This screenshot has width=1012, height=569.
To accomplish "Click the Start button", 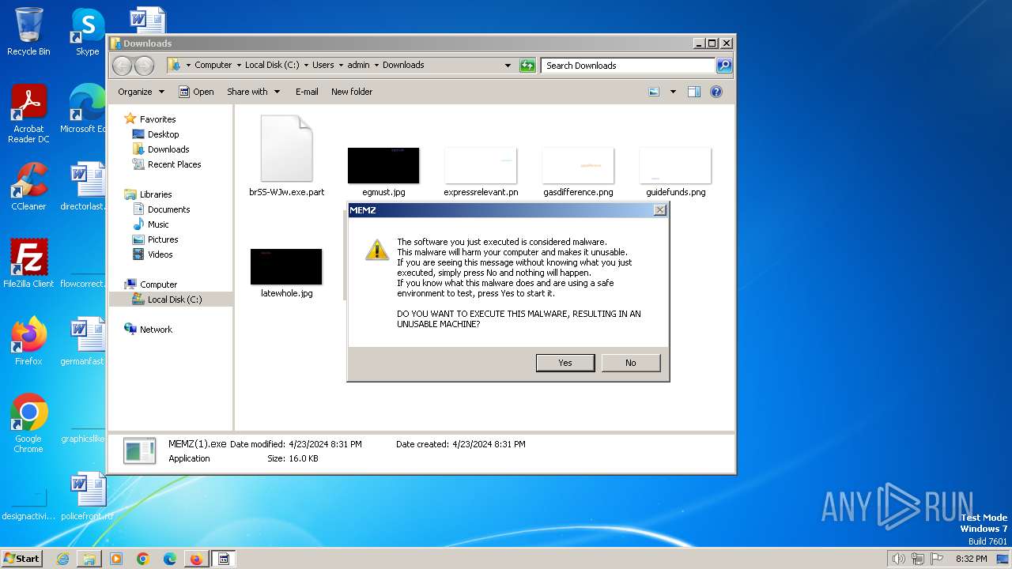I will pos(22,558).
